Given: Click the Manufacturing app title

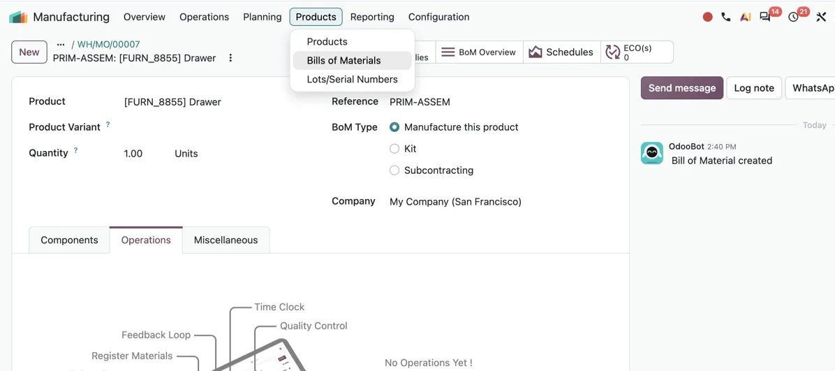Looking at the screenshot, I should point(71,17).
